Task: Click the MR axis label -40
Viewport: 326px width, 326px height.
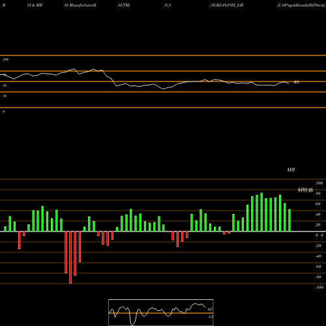Action: coord(318,256)
